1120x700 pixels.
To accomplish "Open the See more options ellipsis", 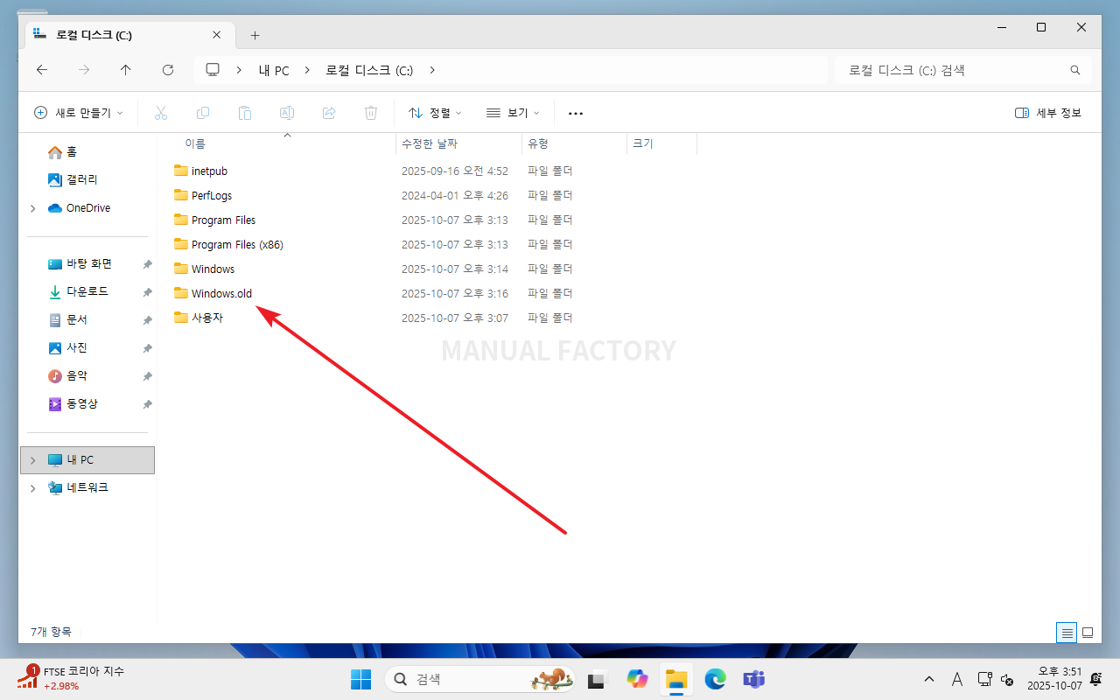I will click(575, 113).
